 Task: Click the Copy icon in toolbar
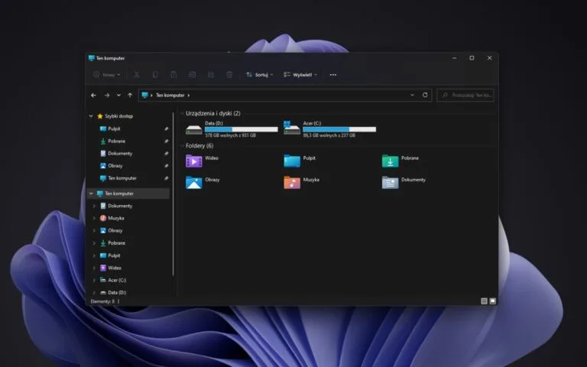pyautogui.click(x=155, y=75)
